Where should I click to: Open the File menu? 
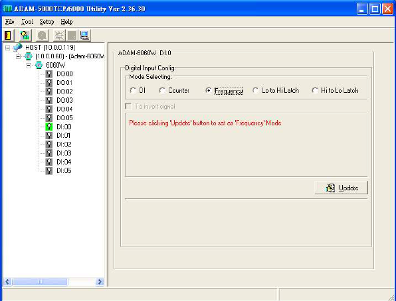pyautogui.click(x=9, y=22)
